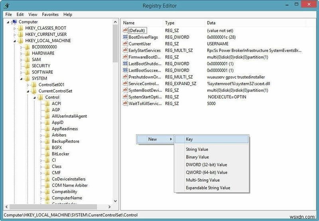The width and height of the screenshot is (319, 221).
Task: Click the ACPI folder icon
Action: pyautogui.click(x=47, y=104)
